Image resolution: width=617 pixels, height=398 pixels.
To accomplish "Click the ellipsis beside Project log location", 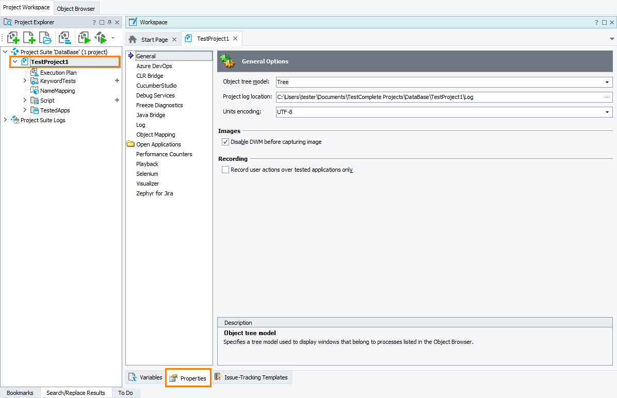I will 608,96.
